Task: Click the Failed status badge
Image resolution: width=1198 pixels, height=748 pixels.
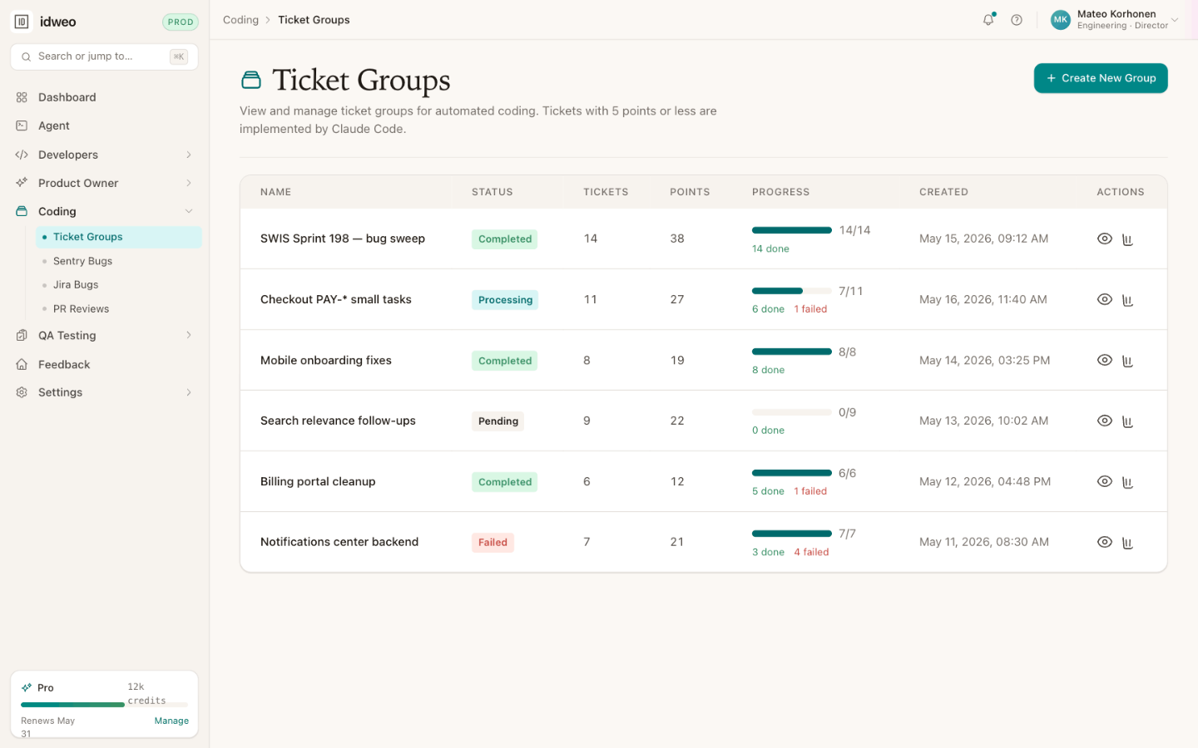Action: click(x=493, y=543)
